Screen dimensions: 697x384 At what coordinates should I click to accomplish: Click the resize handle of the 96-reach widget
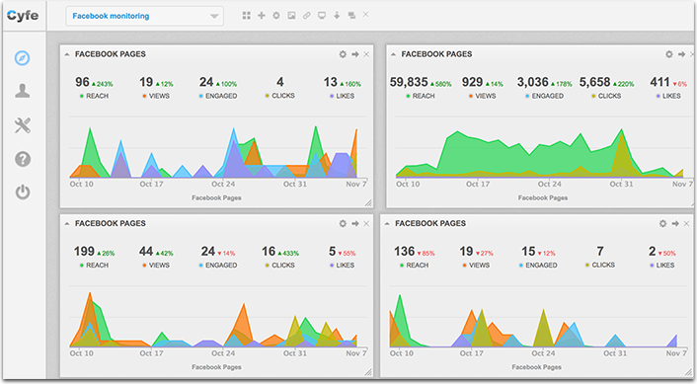[x=368, y=203]
